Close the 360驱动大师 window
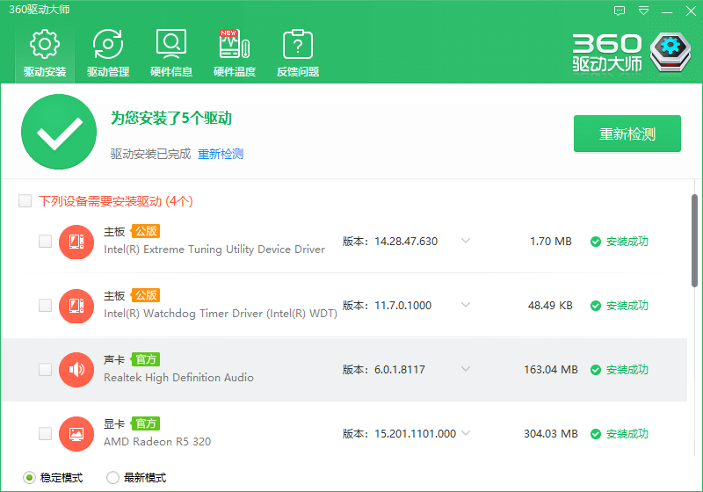This screenshot has height=492, width=703. [691, 11]
